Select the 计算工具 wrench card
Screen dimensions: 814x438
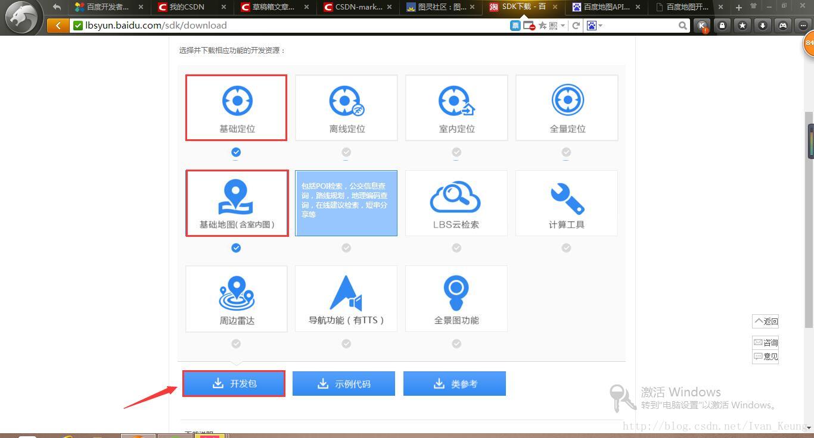567,203
